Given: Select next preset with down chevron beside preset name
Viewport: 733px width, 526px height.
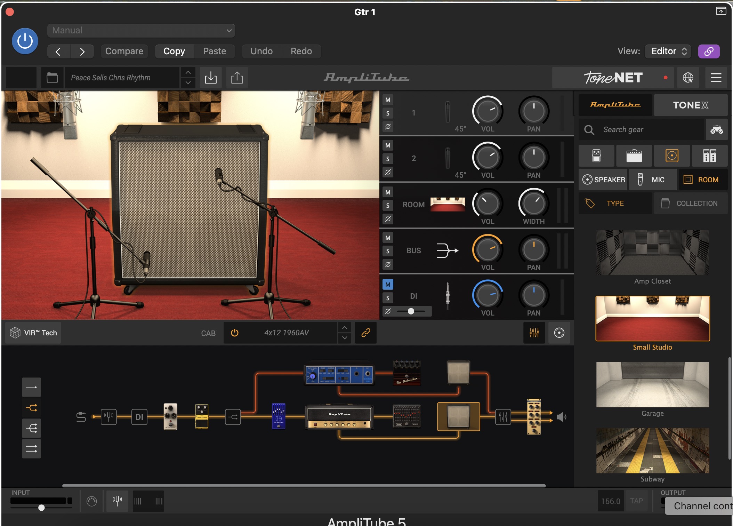Looking at the screenshot, I should 188,83.
